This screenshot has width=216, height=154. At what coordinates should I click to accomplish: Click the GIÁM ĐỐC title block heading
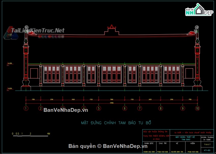pyautogui.click(x=150, y=143)
